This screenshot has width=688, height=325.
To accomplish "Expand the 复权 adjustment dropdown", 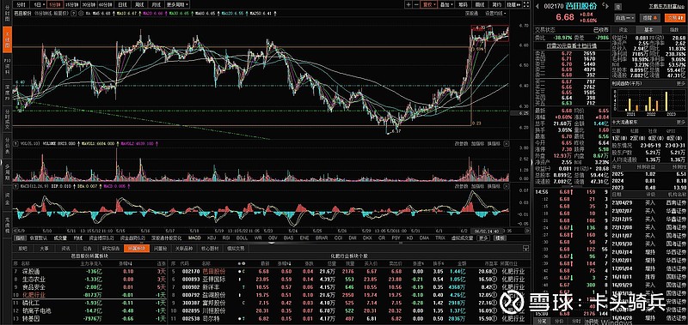I will pos(429,4).
